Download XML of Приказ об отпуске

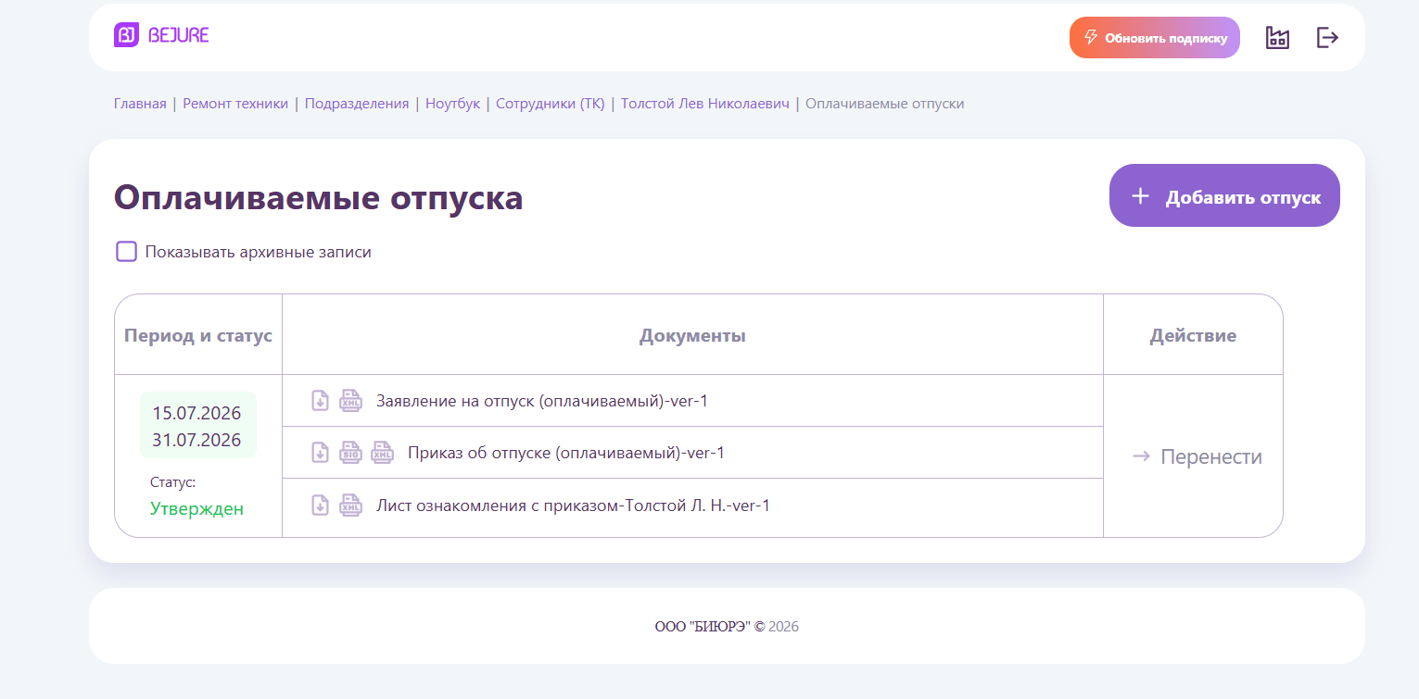point(382,453)
